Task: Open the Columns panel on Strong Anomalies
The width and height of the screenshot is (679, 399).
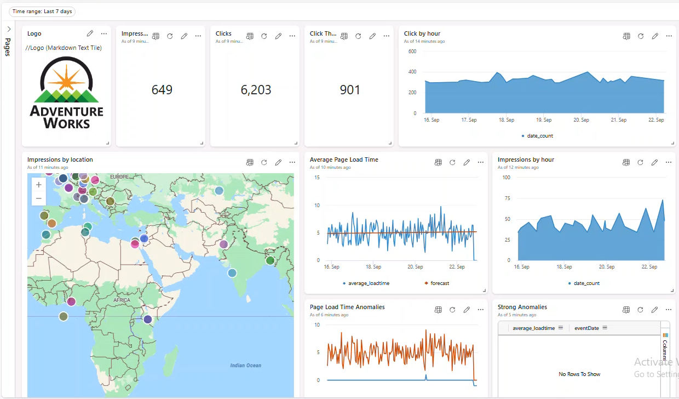Action: tap(665, 345)
